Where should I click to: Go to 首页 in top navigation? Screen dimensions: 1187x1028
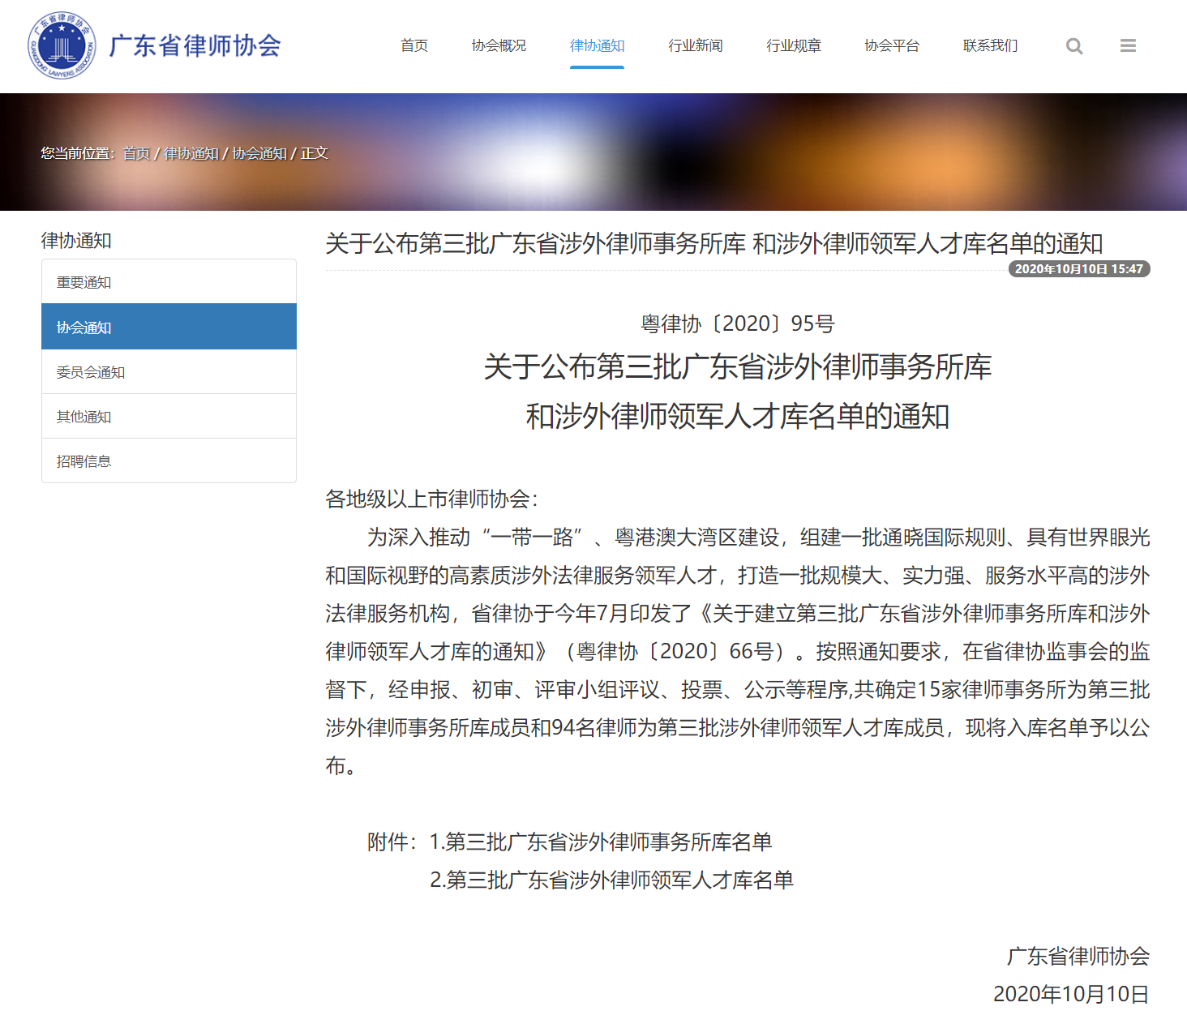click(x=414, y=46)
